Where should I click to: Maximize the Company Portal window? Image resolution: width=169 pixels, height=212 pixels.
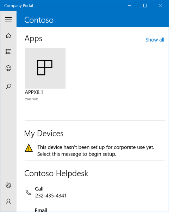[145, 6]
